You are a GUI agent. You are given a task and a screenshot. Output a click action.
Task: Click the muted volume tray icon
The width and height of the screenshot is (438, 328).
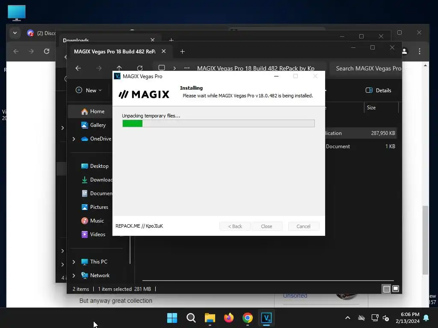click(386, 318)
